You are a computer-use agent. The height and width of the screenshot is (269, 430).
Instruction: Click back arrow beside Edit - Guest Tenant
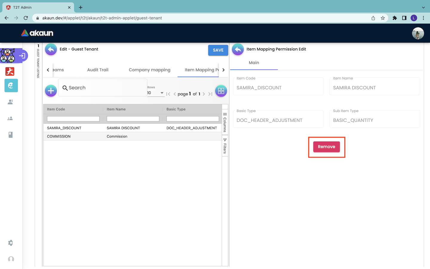point(51,50)
